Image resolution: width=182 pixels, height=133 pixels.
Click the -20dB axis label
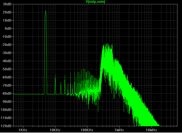pos(6,45)
